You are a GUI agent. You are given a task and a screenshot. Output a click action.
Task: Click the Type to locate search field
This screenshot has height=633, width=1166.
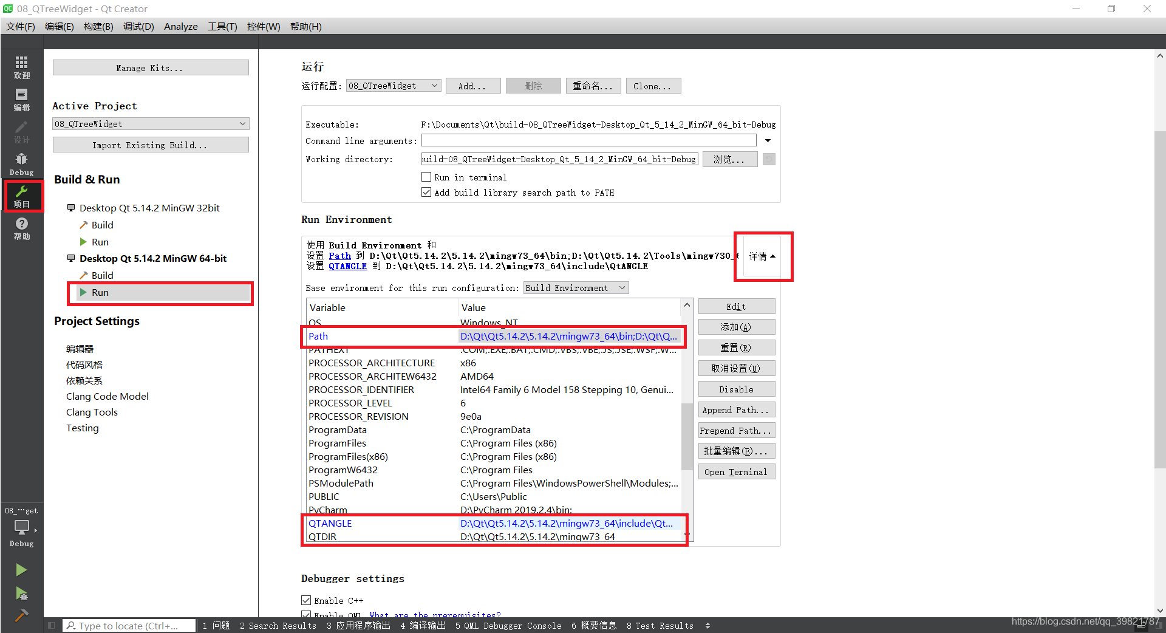pos(129,626)
